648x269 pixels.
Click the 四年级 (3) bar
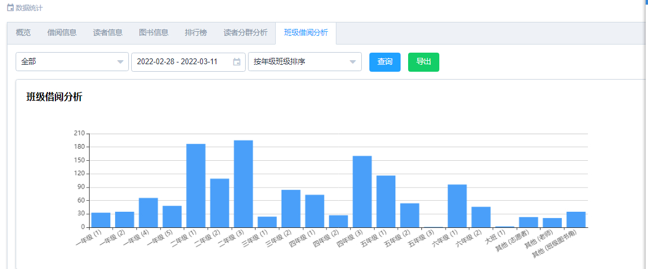click(362, 191)
